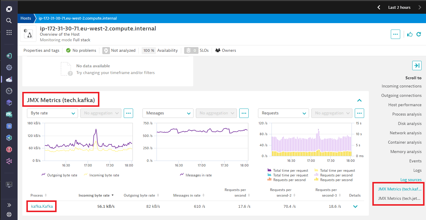Jump to Memory analysis section
The width and height of the screenshot is (426, 220).
pos(406,152)
